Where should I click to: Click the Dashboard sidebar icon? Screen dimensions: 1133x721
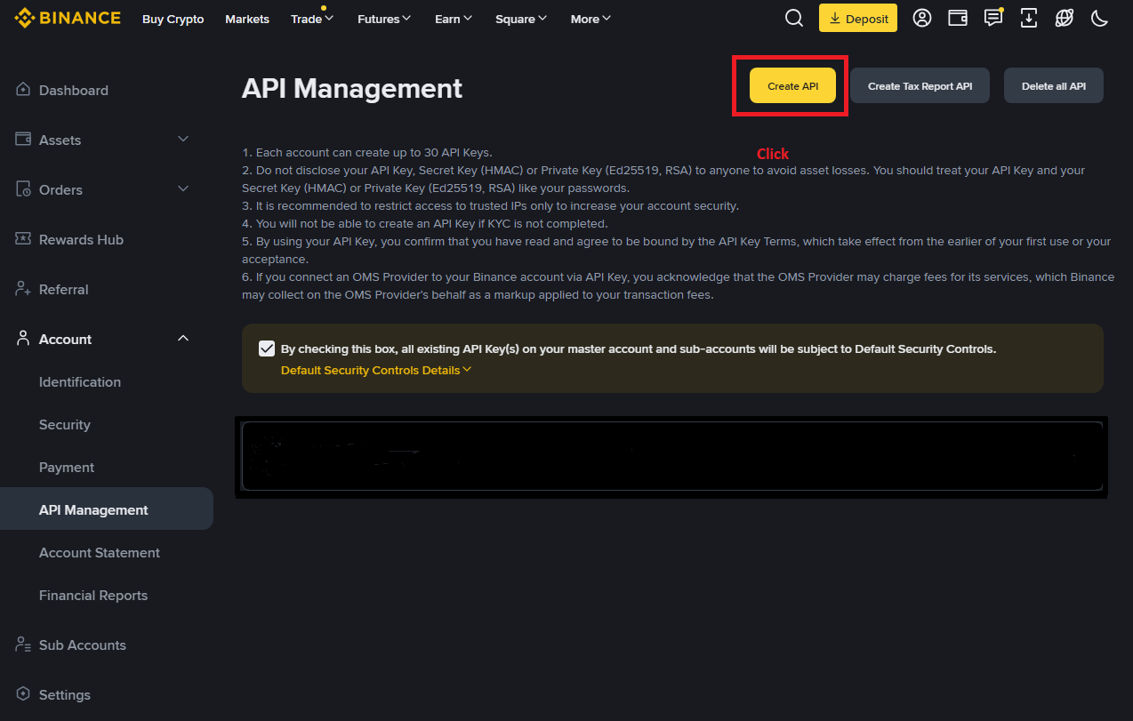point(23,90)
